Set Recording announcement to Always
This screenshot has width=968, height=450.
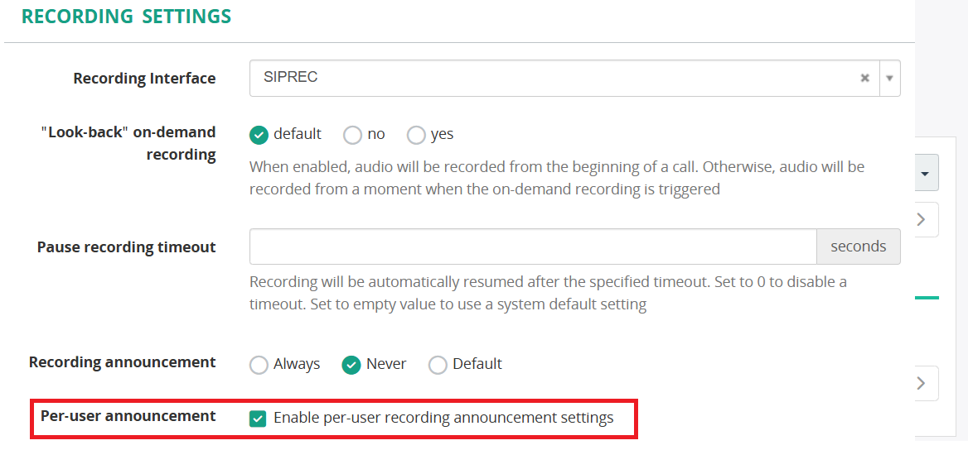pyautogui.click(x=259, y=365)
